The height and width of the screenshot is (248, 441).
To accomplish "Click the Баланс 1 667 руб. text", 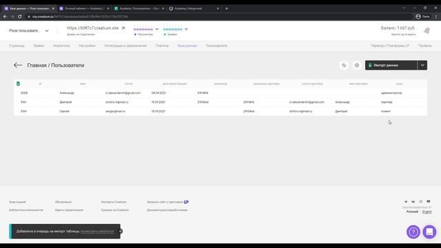I will (398, 28).
